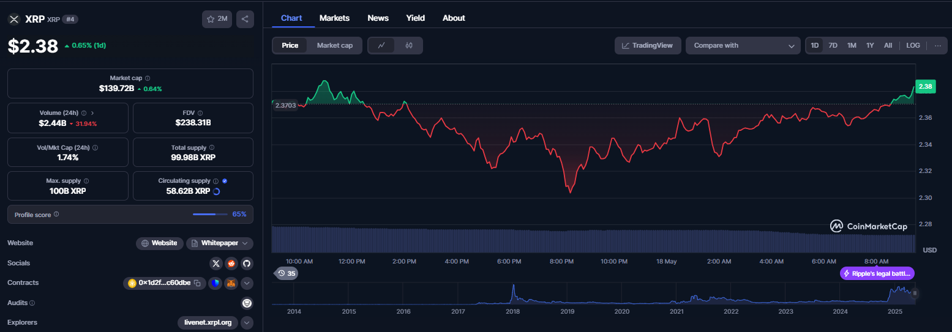The height and width of the screenshot is (332, 952).
Task: Select the 7D time range
Action: pyautogui.click(x=833, y=45)
